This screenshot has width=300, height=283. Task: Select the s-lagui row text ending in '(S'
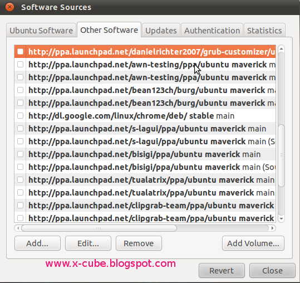(152, 141)
